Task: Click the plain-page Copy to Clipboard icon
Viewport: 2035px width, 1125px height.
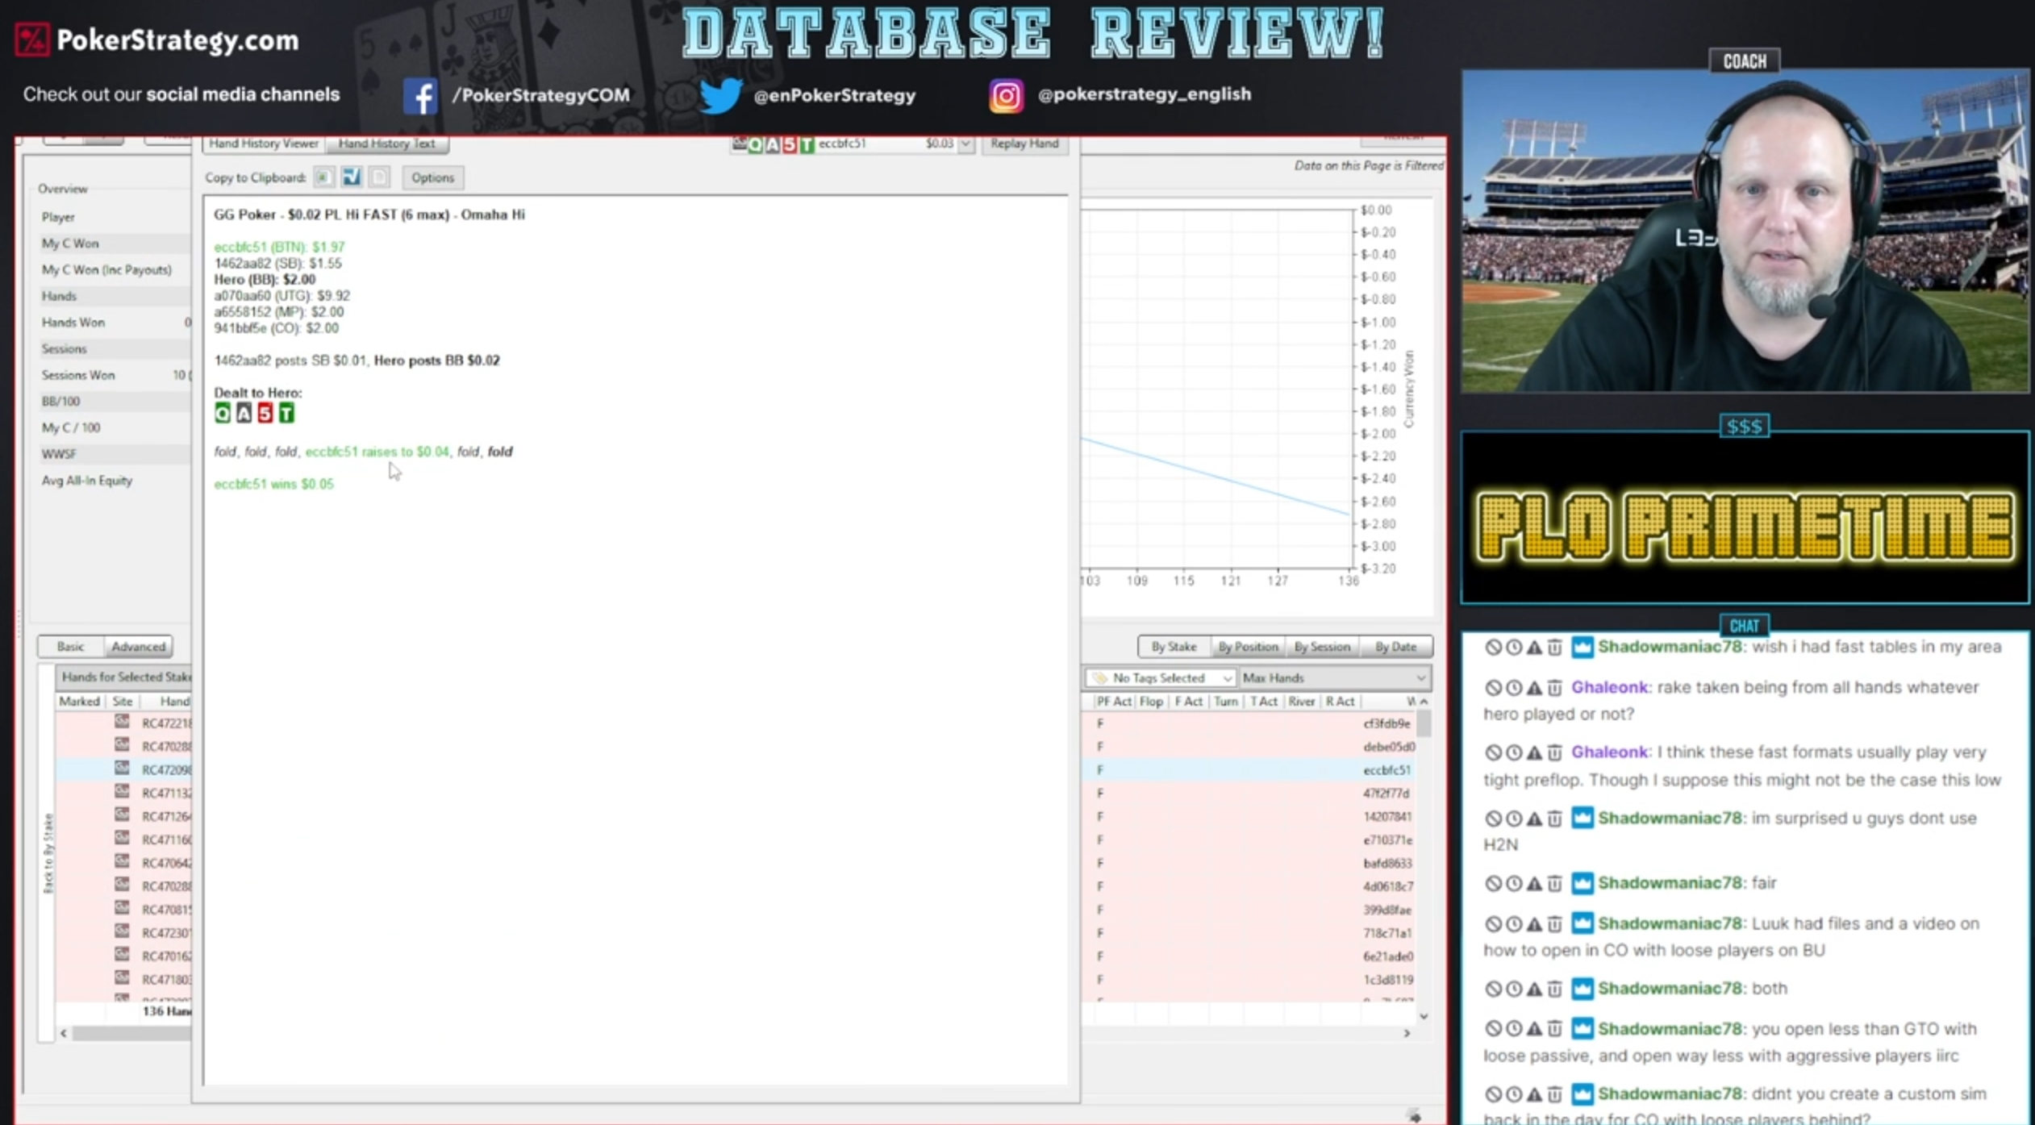Action: pyautogui.click(x=379, y=177)
